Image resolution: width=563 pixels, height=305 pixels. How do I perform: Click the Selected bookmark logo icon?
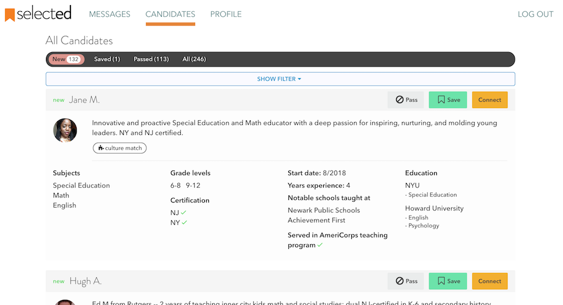click(10, 15)
